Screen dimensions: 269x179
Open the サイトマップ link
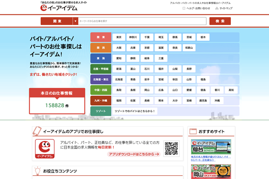click(x=226, y=8)
